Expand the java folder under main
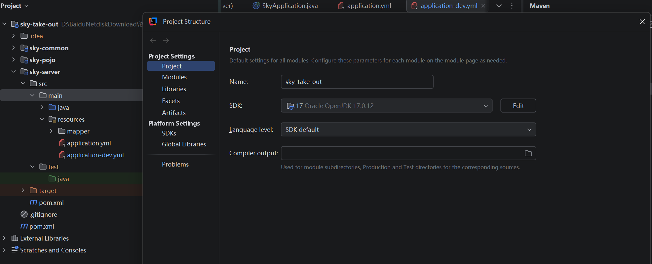The height and width of the screenshot is (264, 652). tap(42, 107)
